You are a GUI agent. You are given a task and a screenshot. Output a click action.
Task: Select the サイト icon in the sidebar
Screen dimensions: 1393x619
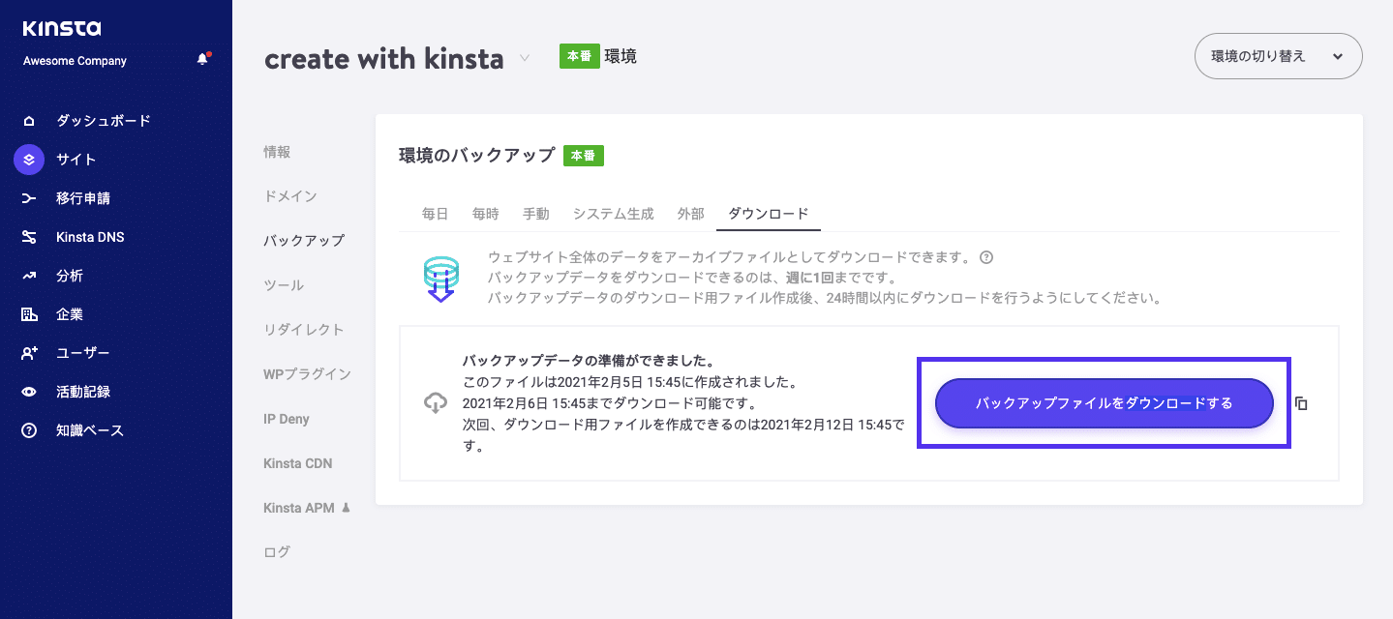click(29, 159)
